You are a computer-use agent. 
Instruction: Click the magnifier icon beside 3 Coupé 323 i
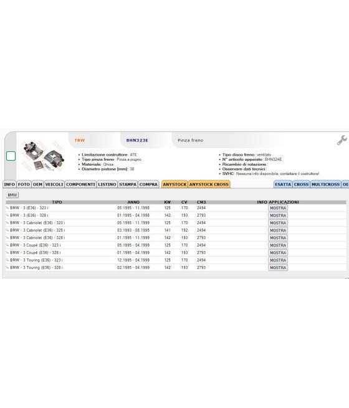[7, 245]
